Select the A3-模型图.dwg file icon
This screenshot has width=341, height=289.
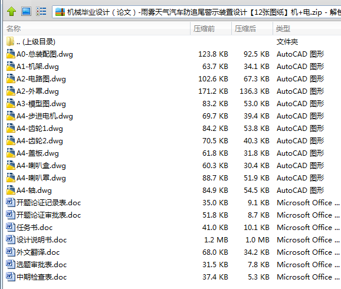click(x=11, y=103)
